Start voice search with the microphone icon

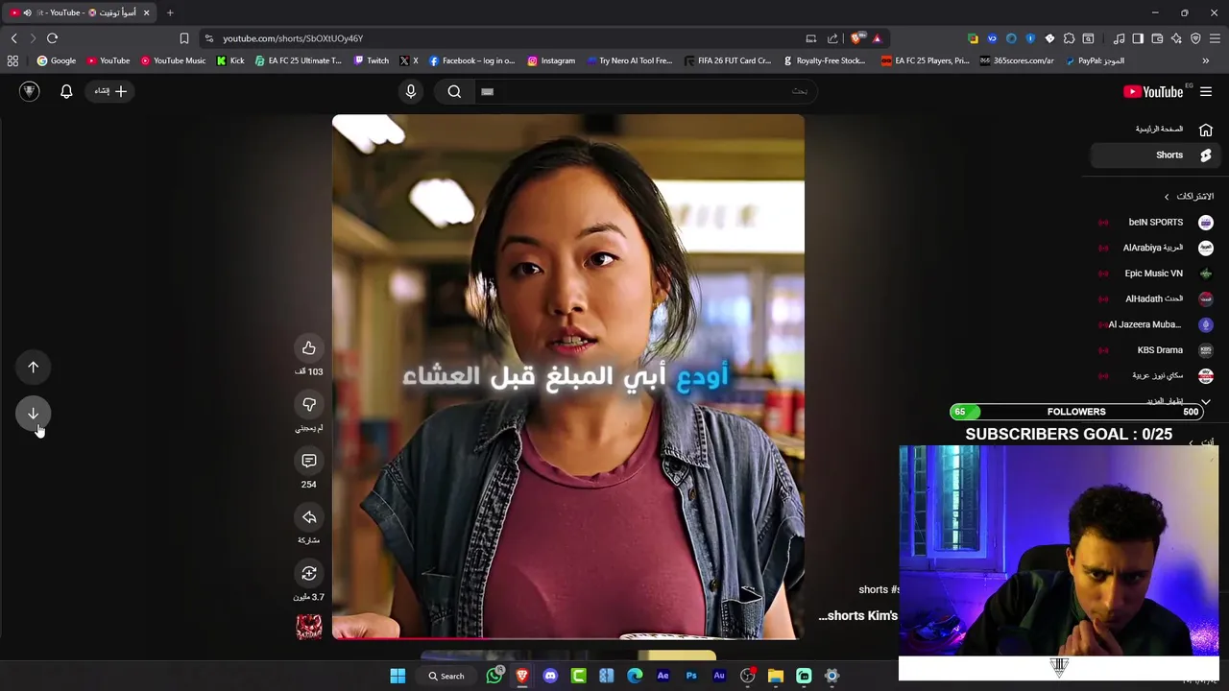tap(411, 91)
